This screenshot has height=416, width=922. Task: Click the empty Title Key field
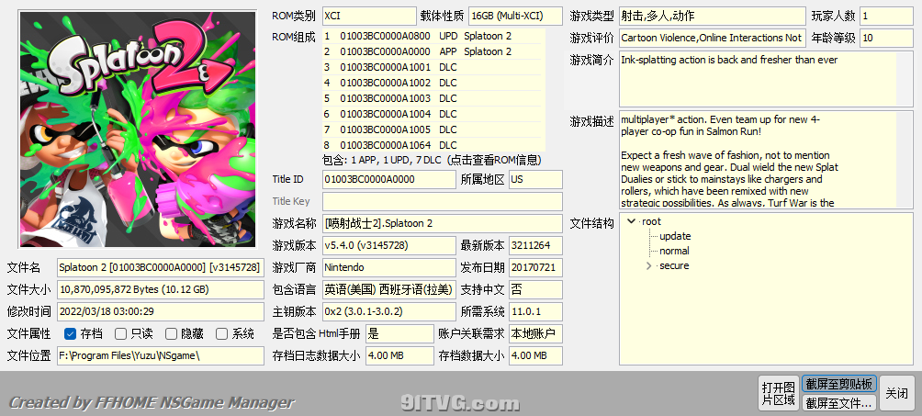(x=443, y=201)
